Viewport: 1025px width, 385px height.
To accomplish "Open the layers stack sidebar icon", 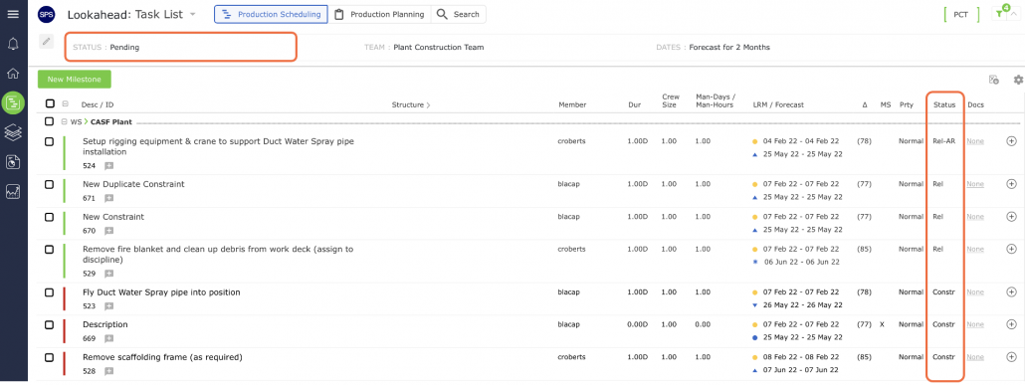I will [13, 132].
